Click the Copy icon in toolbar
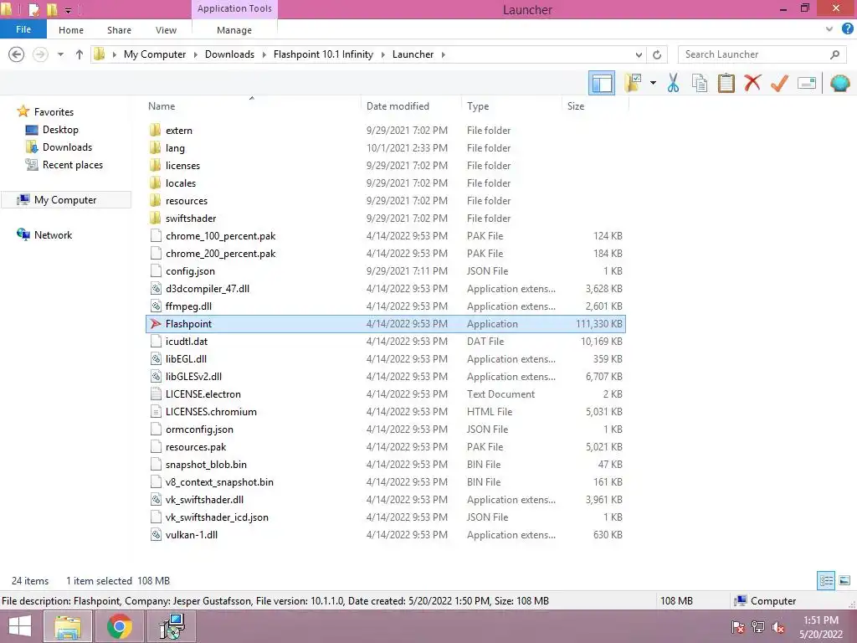 (x=699, y=83)
